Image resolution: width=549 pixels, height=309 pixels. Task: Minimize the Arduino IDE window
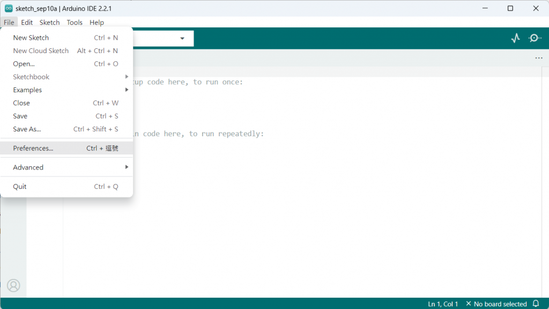coord(485,9)
